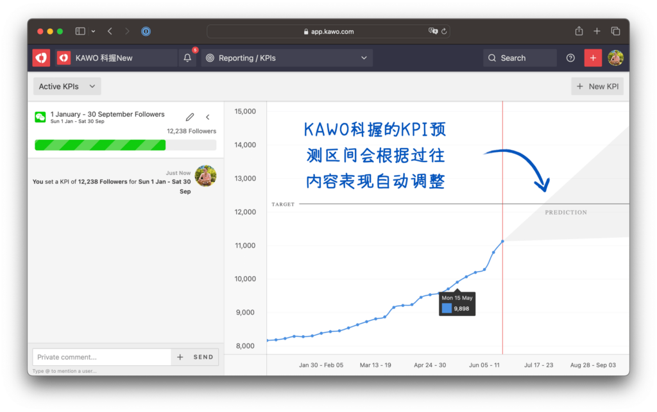Click the plus attachment icon beside SEND
The image size is (657, 412).
pyautogui.click(x=180, y=357)
